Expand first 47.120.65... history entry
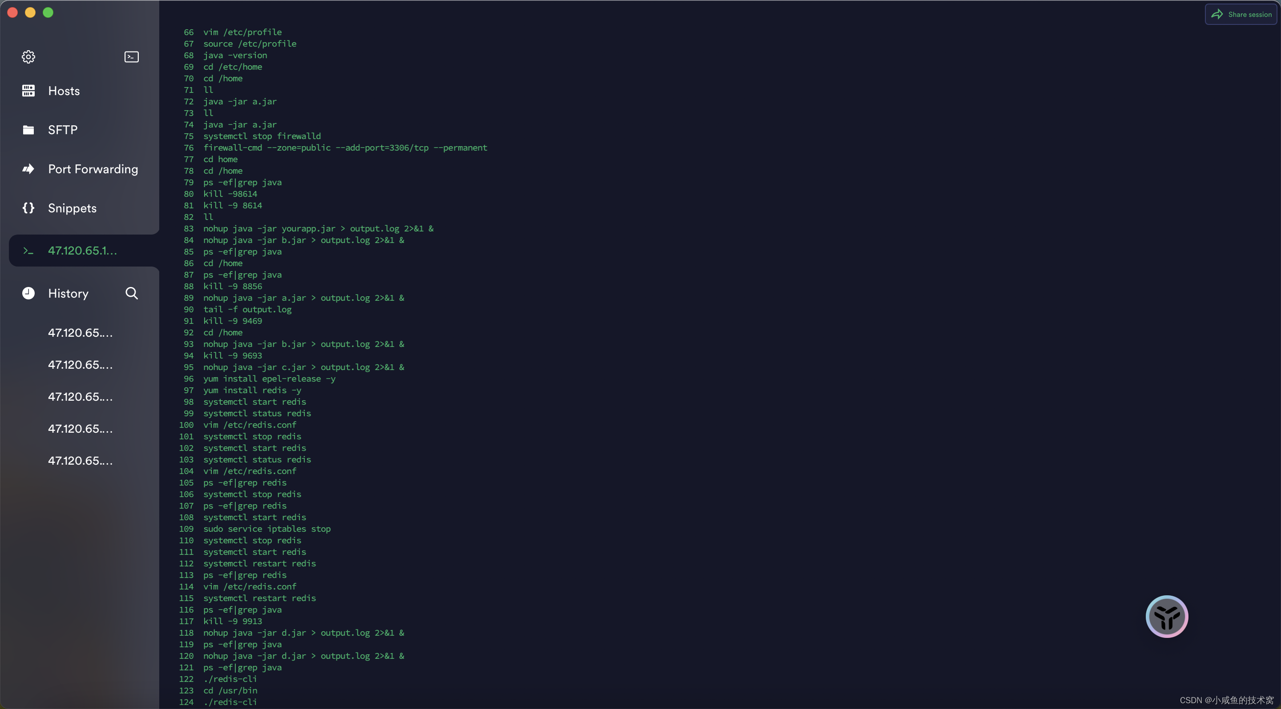This screenshot has width=1281, height=709. tap(80, 334)
